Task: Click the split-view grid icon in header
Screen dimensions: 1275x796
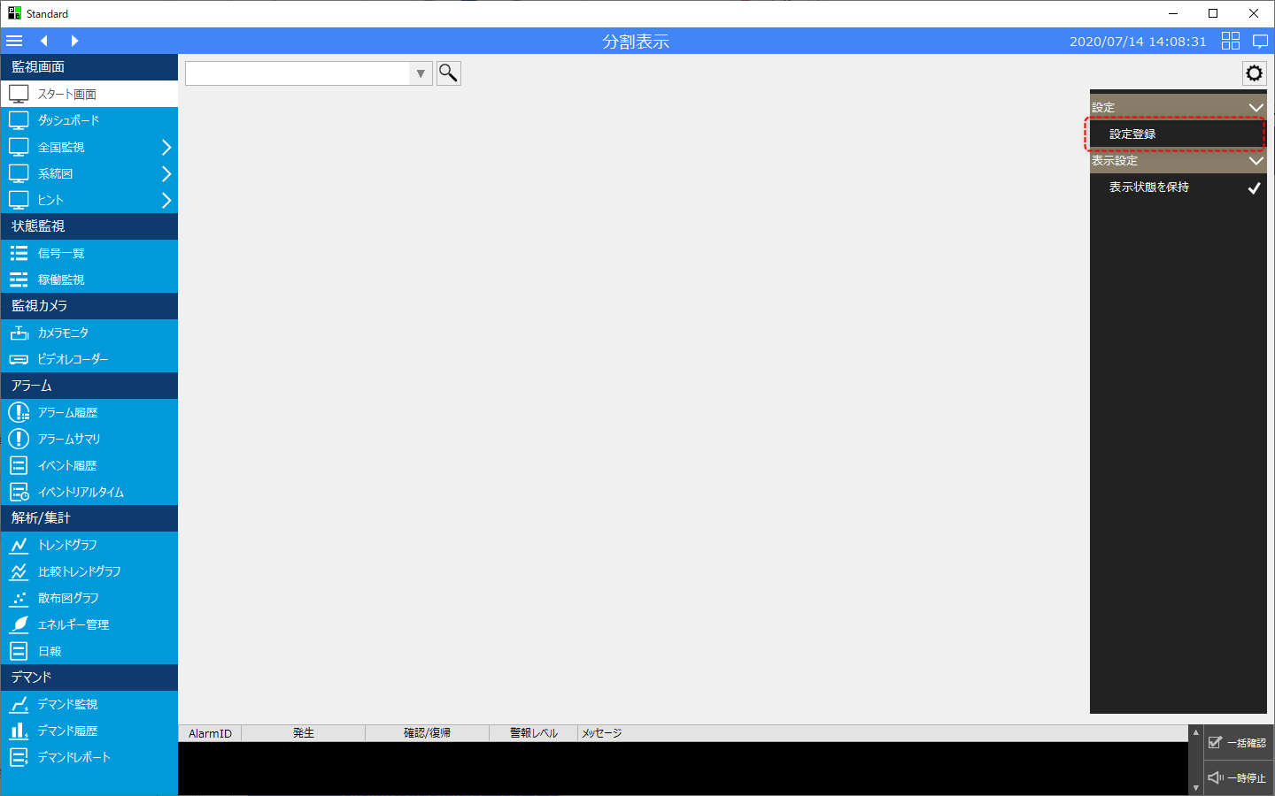Action: click(x=1230, y=41)
